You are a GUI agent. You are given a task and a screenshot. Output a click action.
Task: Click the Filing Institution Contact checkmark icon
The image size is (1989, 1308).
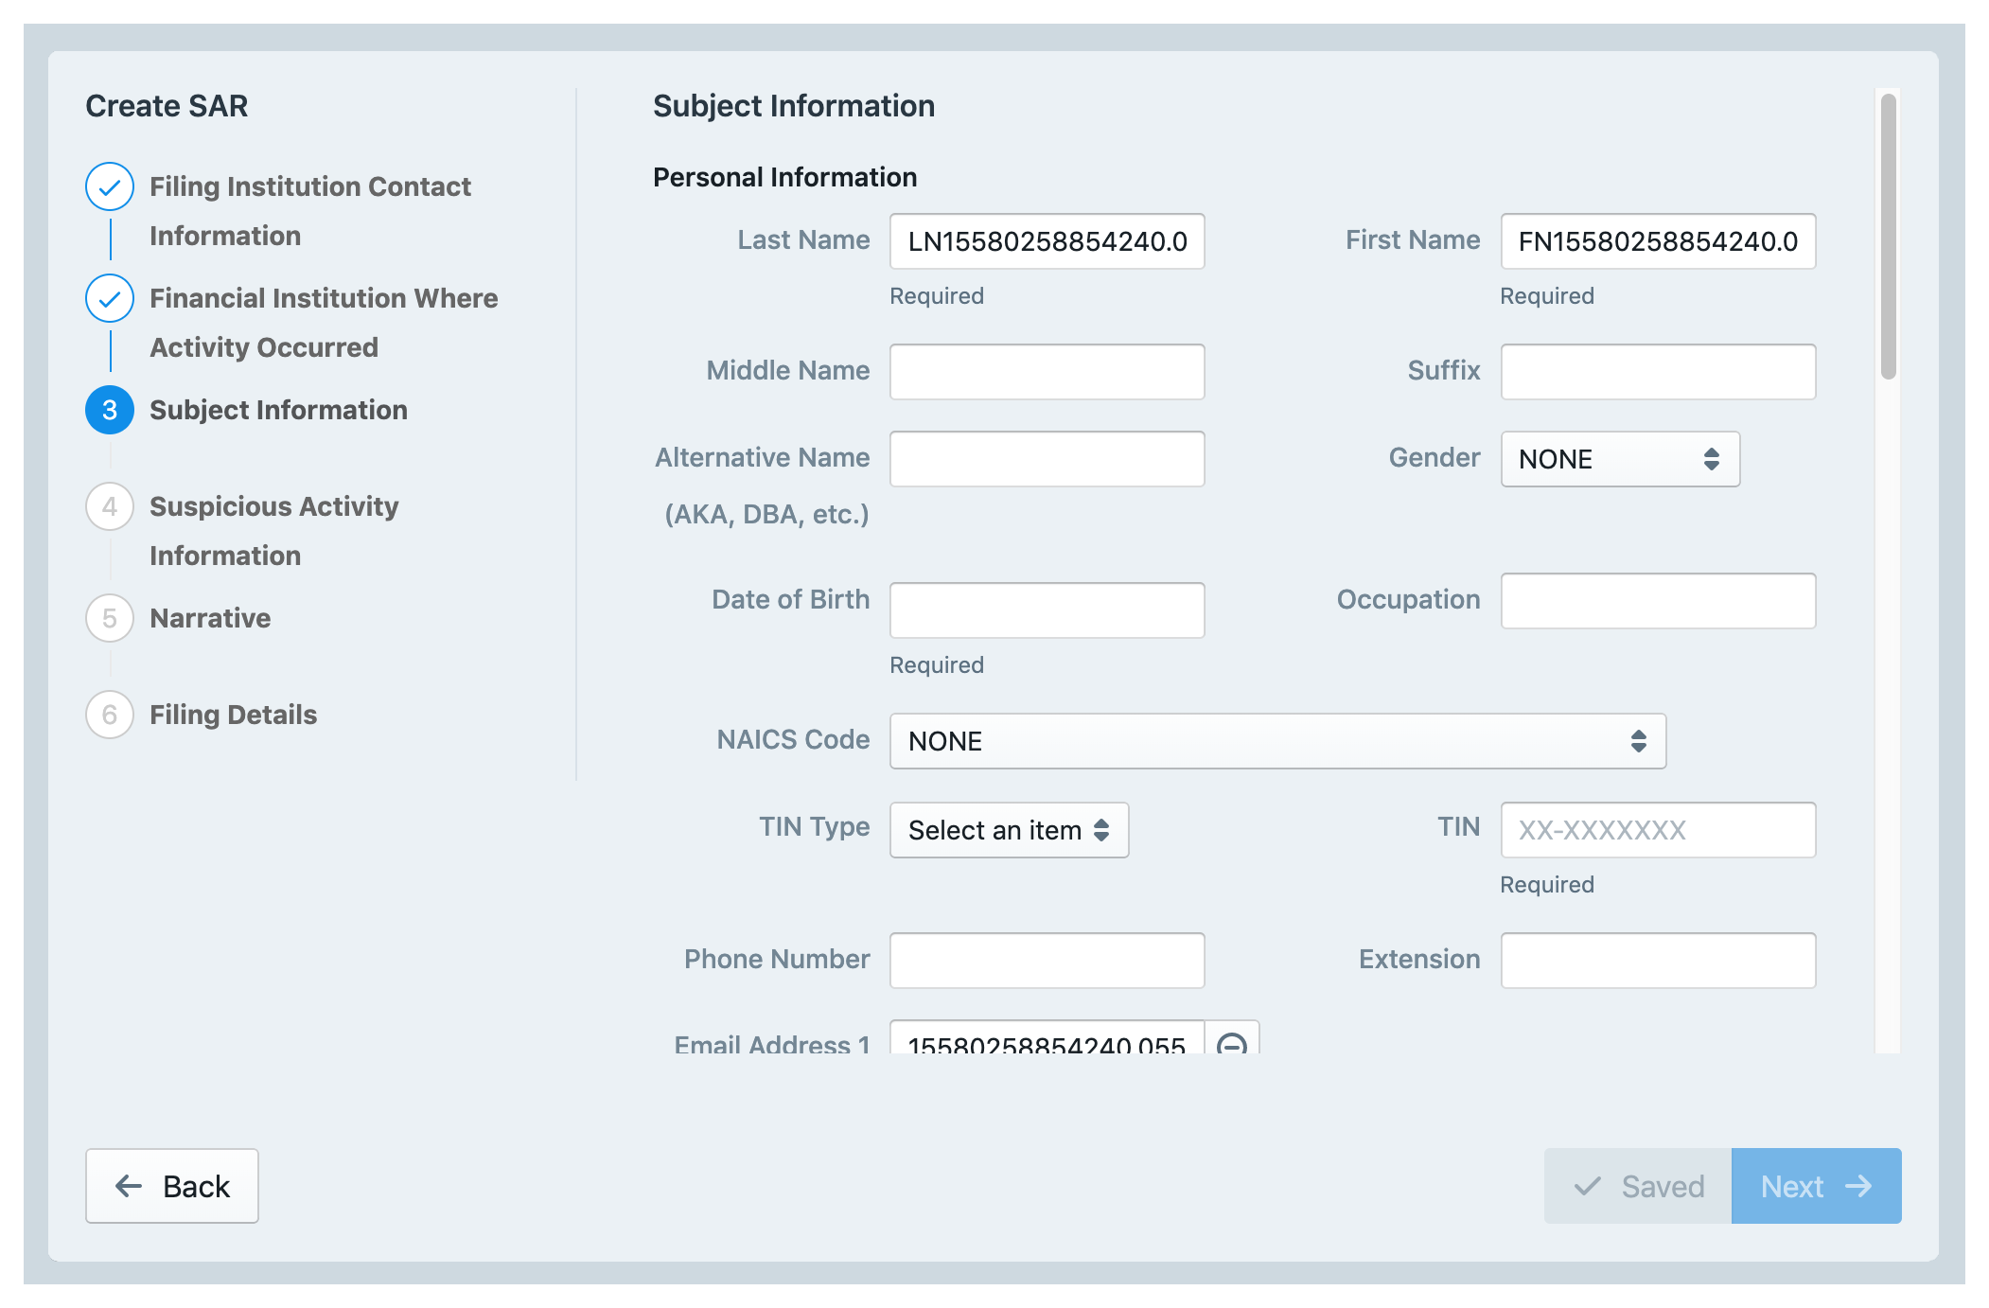(110, 186)
